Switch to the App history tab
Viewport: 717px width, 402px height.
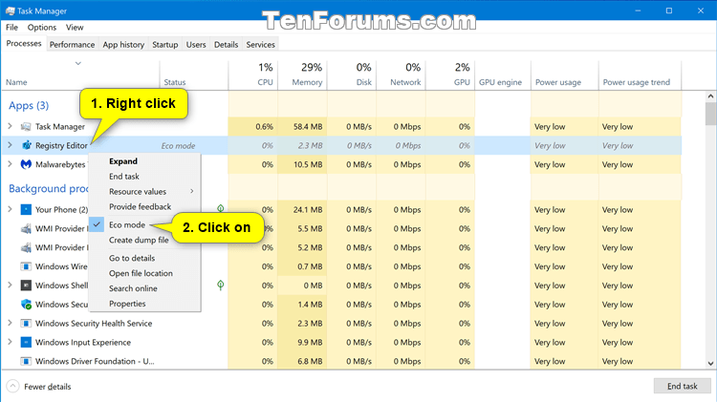pos(123,44)
